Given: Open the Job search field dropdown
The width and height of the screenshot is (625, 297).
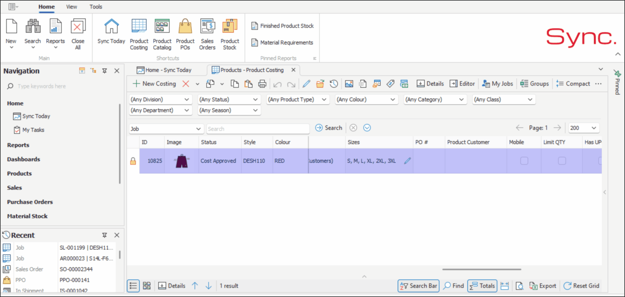Looking at the screenshot, I should coord(166,129).
